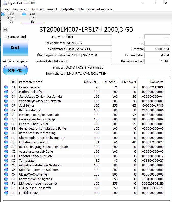Click the Firmware field showing EB01
Viewport: 172px width, 202px height.
click(89, 37)
